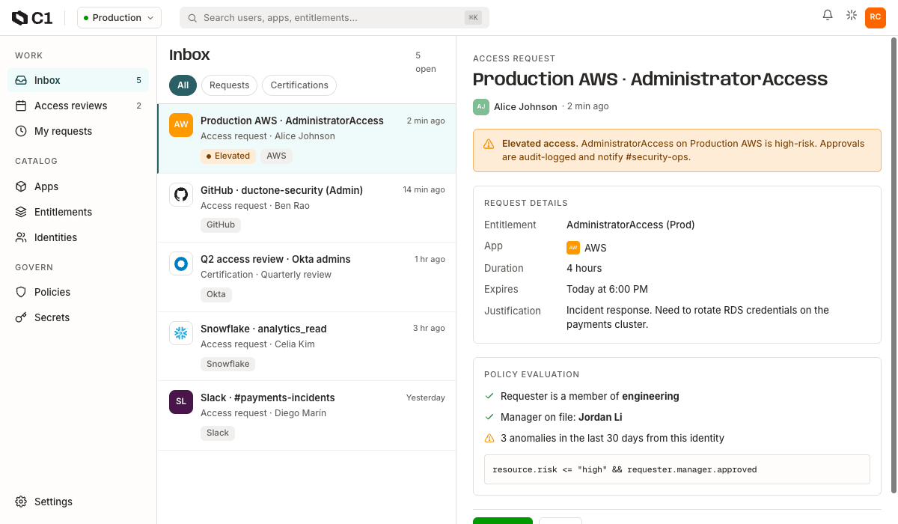Click the justification text about RDS credentials
Viewport: 898px width, 524px height.
point(697,317)
